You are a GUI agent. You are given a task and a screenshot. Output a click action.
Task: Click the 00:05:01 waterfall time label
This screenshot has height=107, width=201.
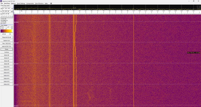point(16,85)
